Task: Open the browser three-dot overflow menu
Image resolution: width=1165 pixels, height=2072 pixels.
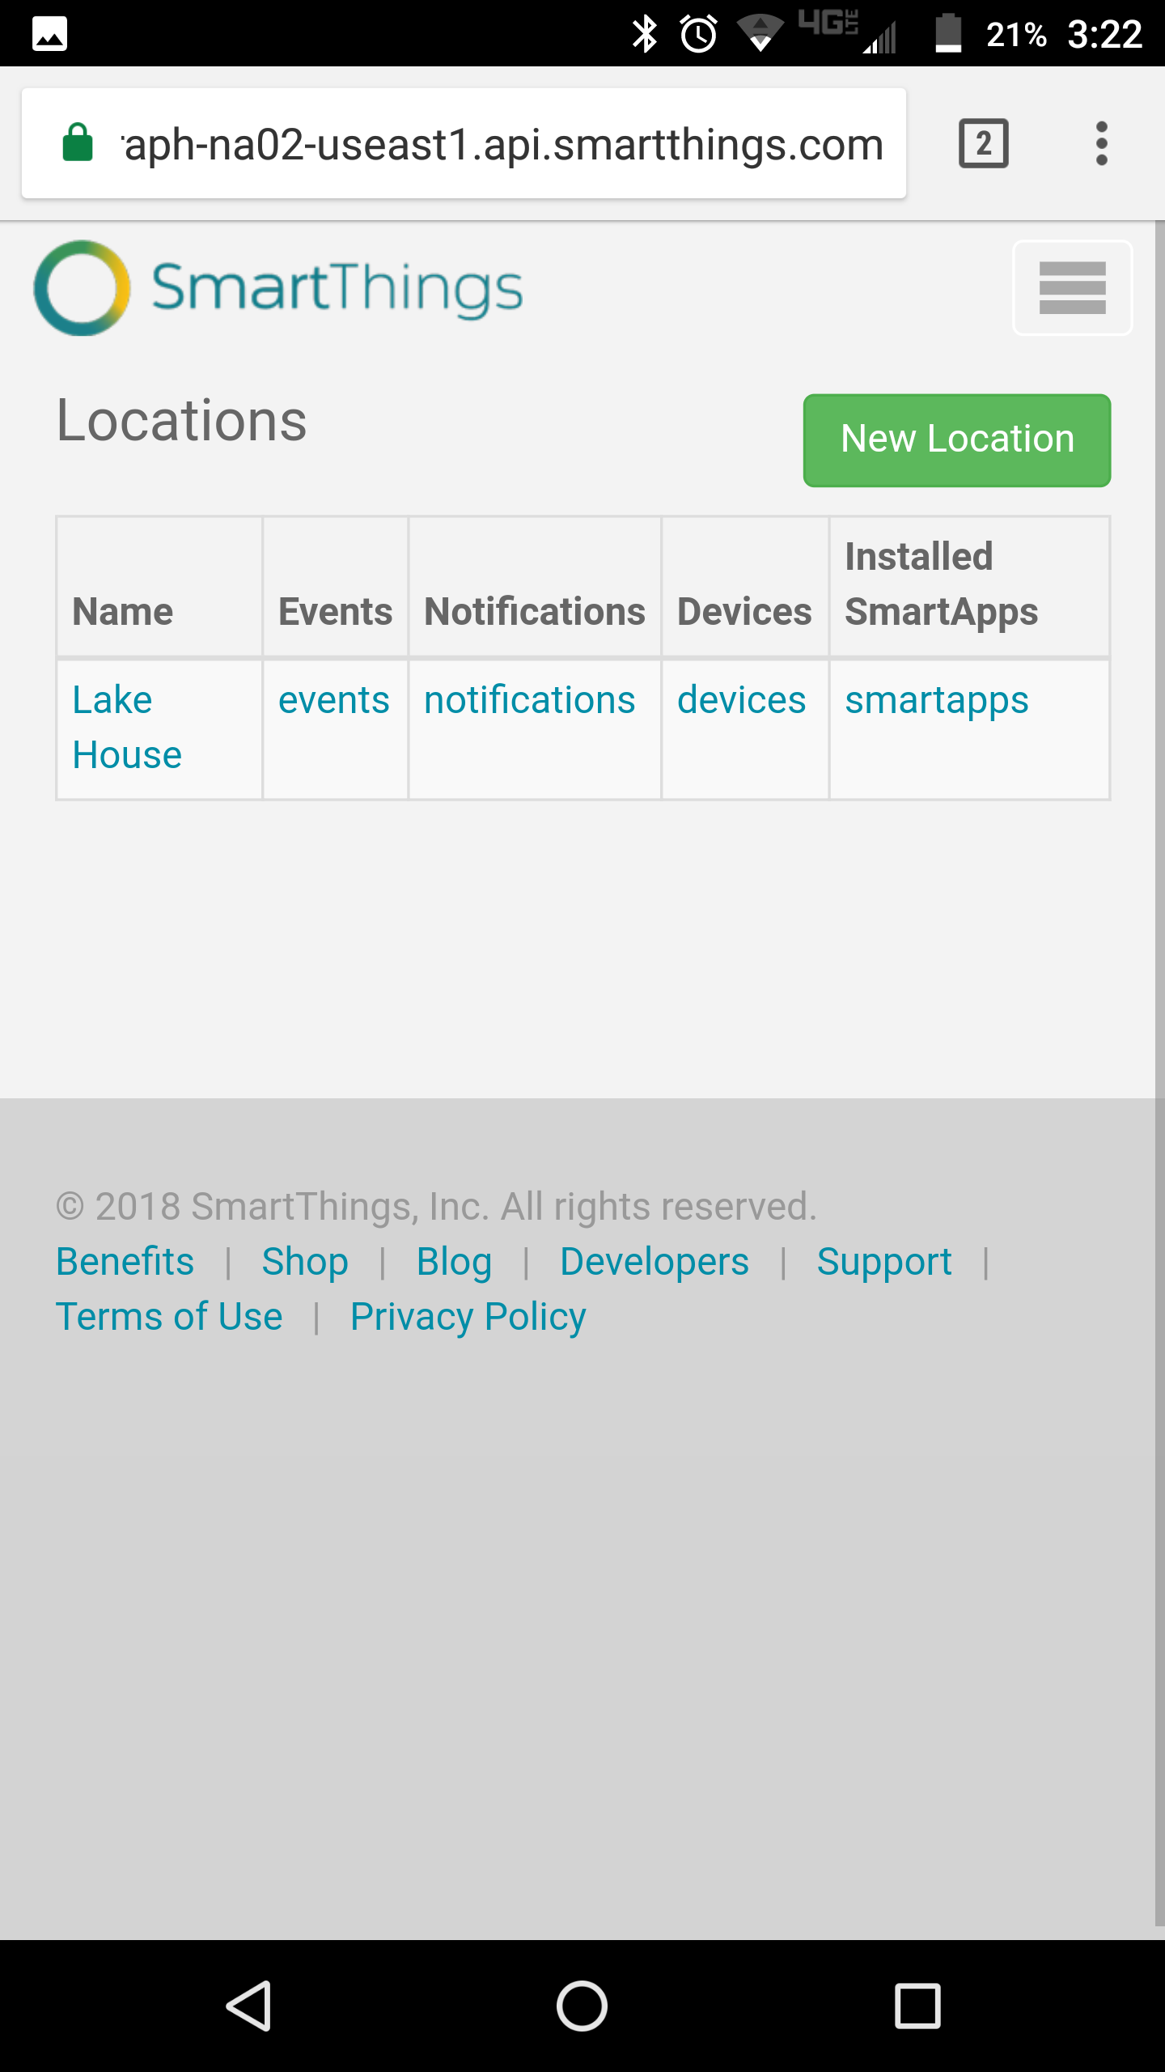Action: click(x=1101, y=143)
